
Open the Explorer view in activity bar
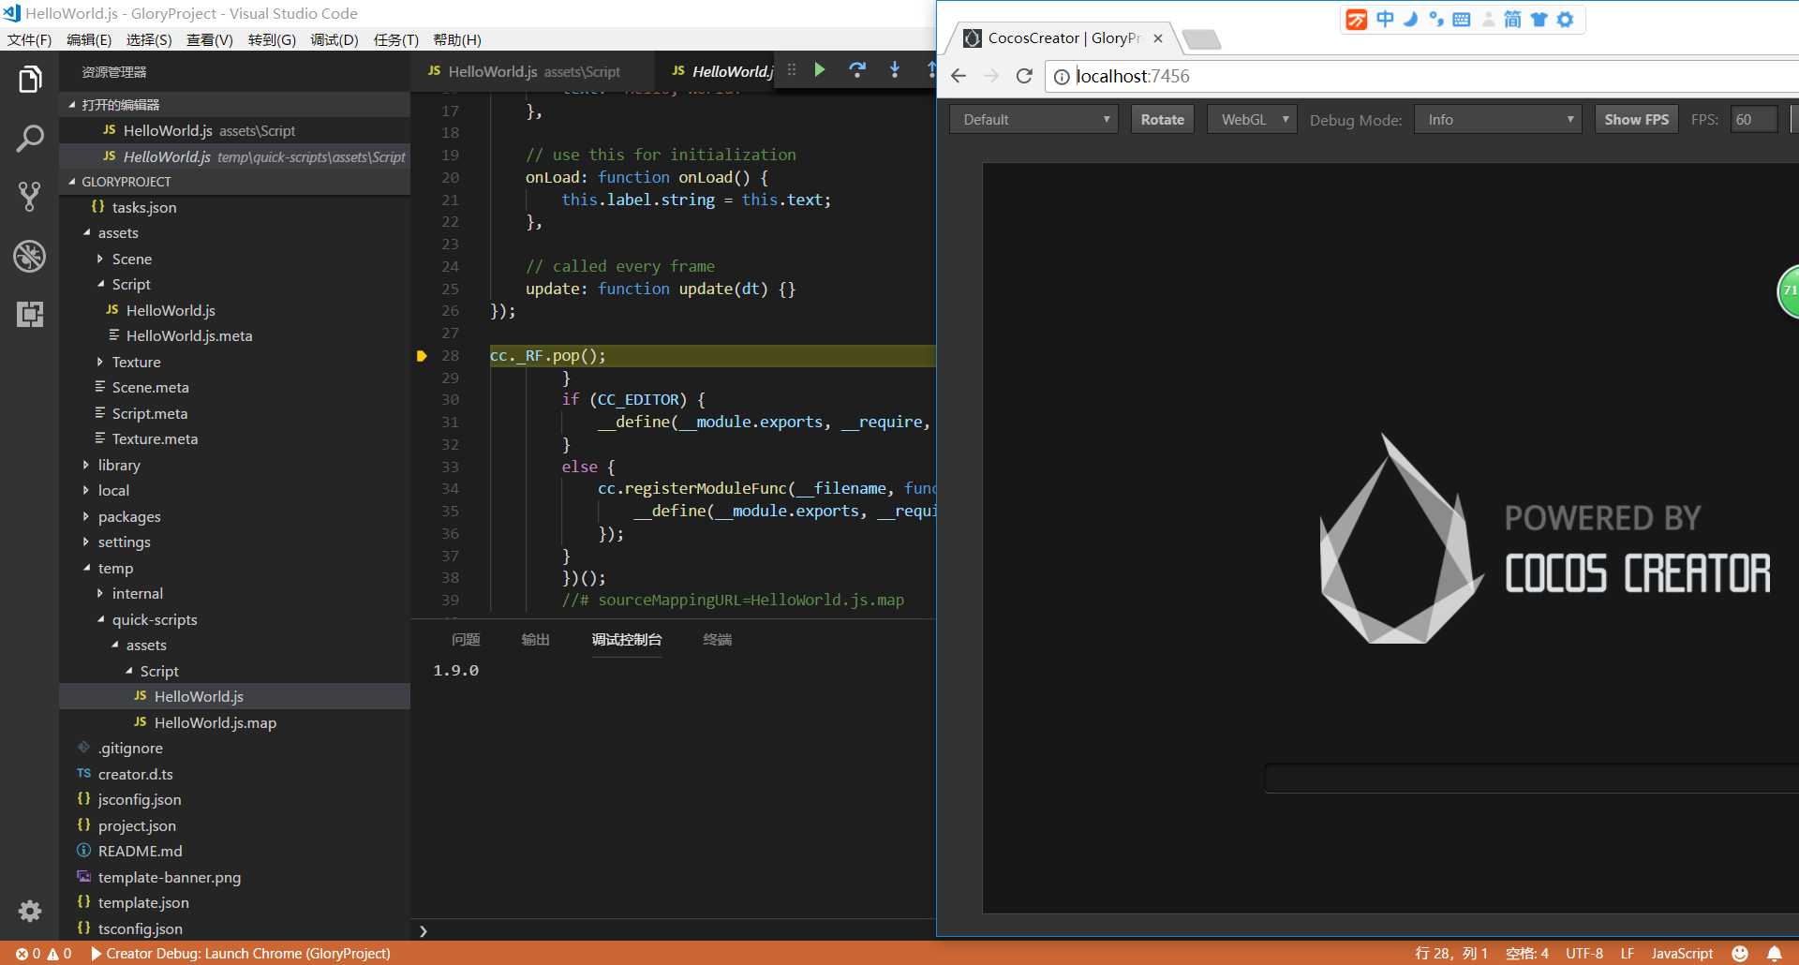pos(29,80)
